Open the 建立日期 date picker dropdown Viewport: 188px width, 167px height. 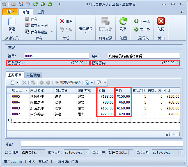point(86,152)
